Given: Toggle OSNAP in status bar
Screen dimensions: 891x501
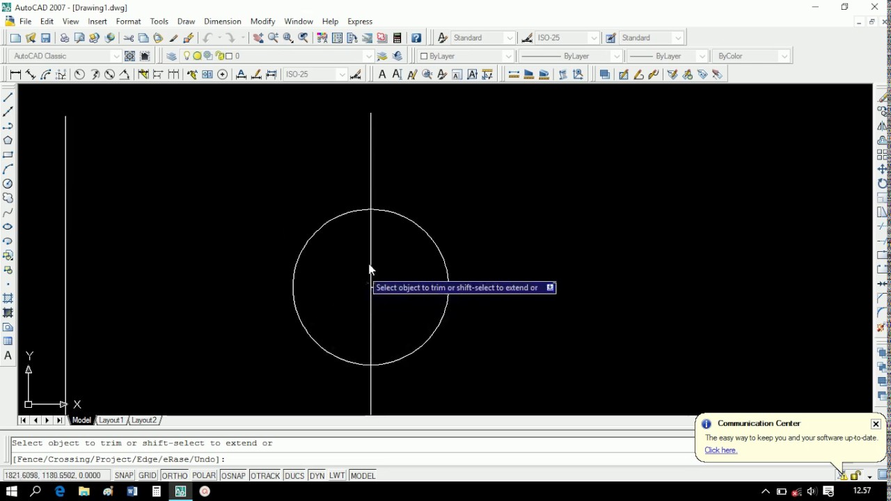Looking at the screenshot, I should click(233, 475).
